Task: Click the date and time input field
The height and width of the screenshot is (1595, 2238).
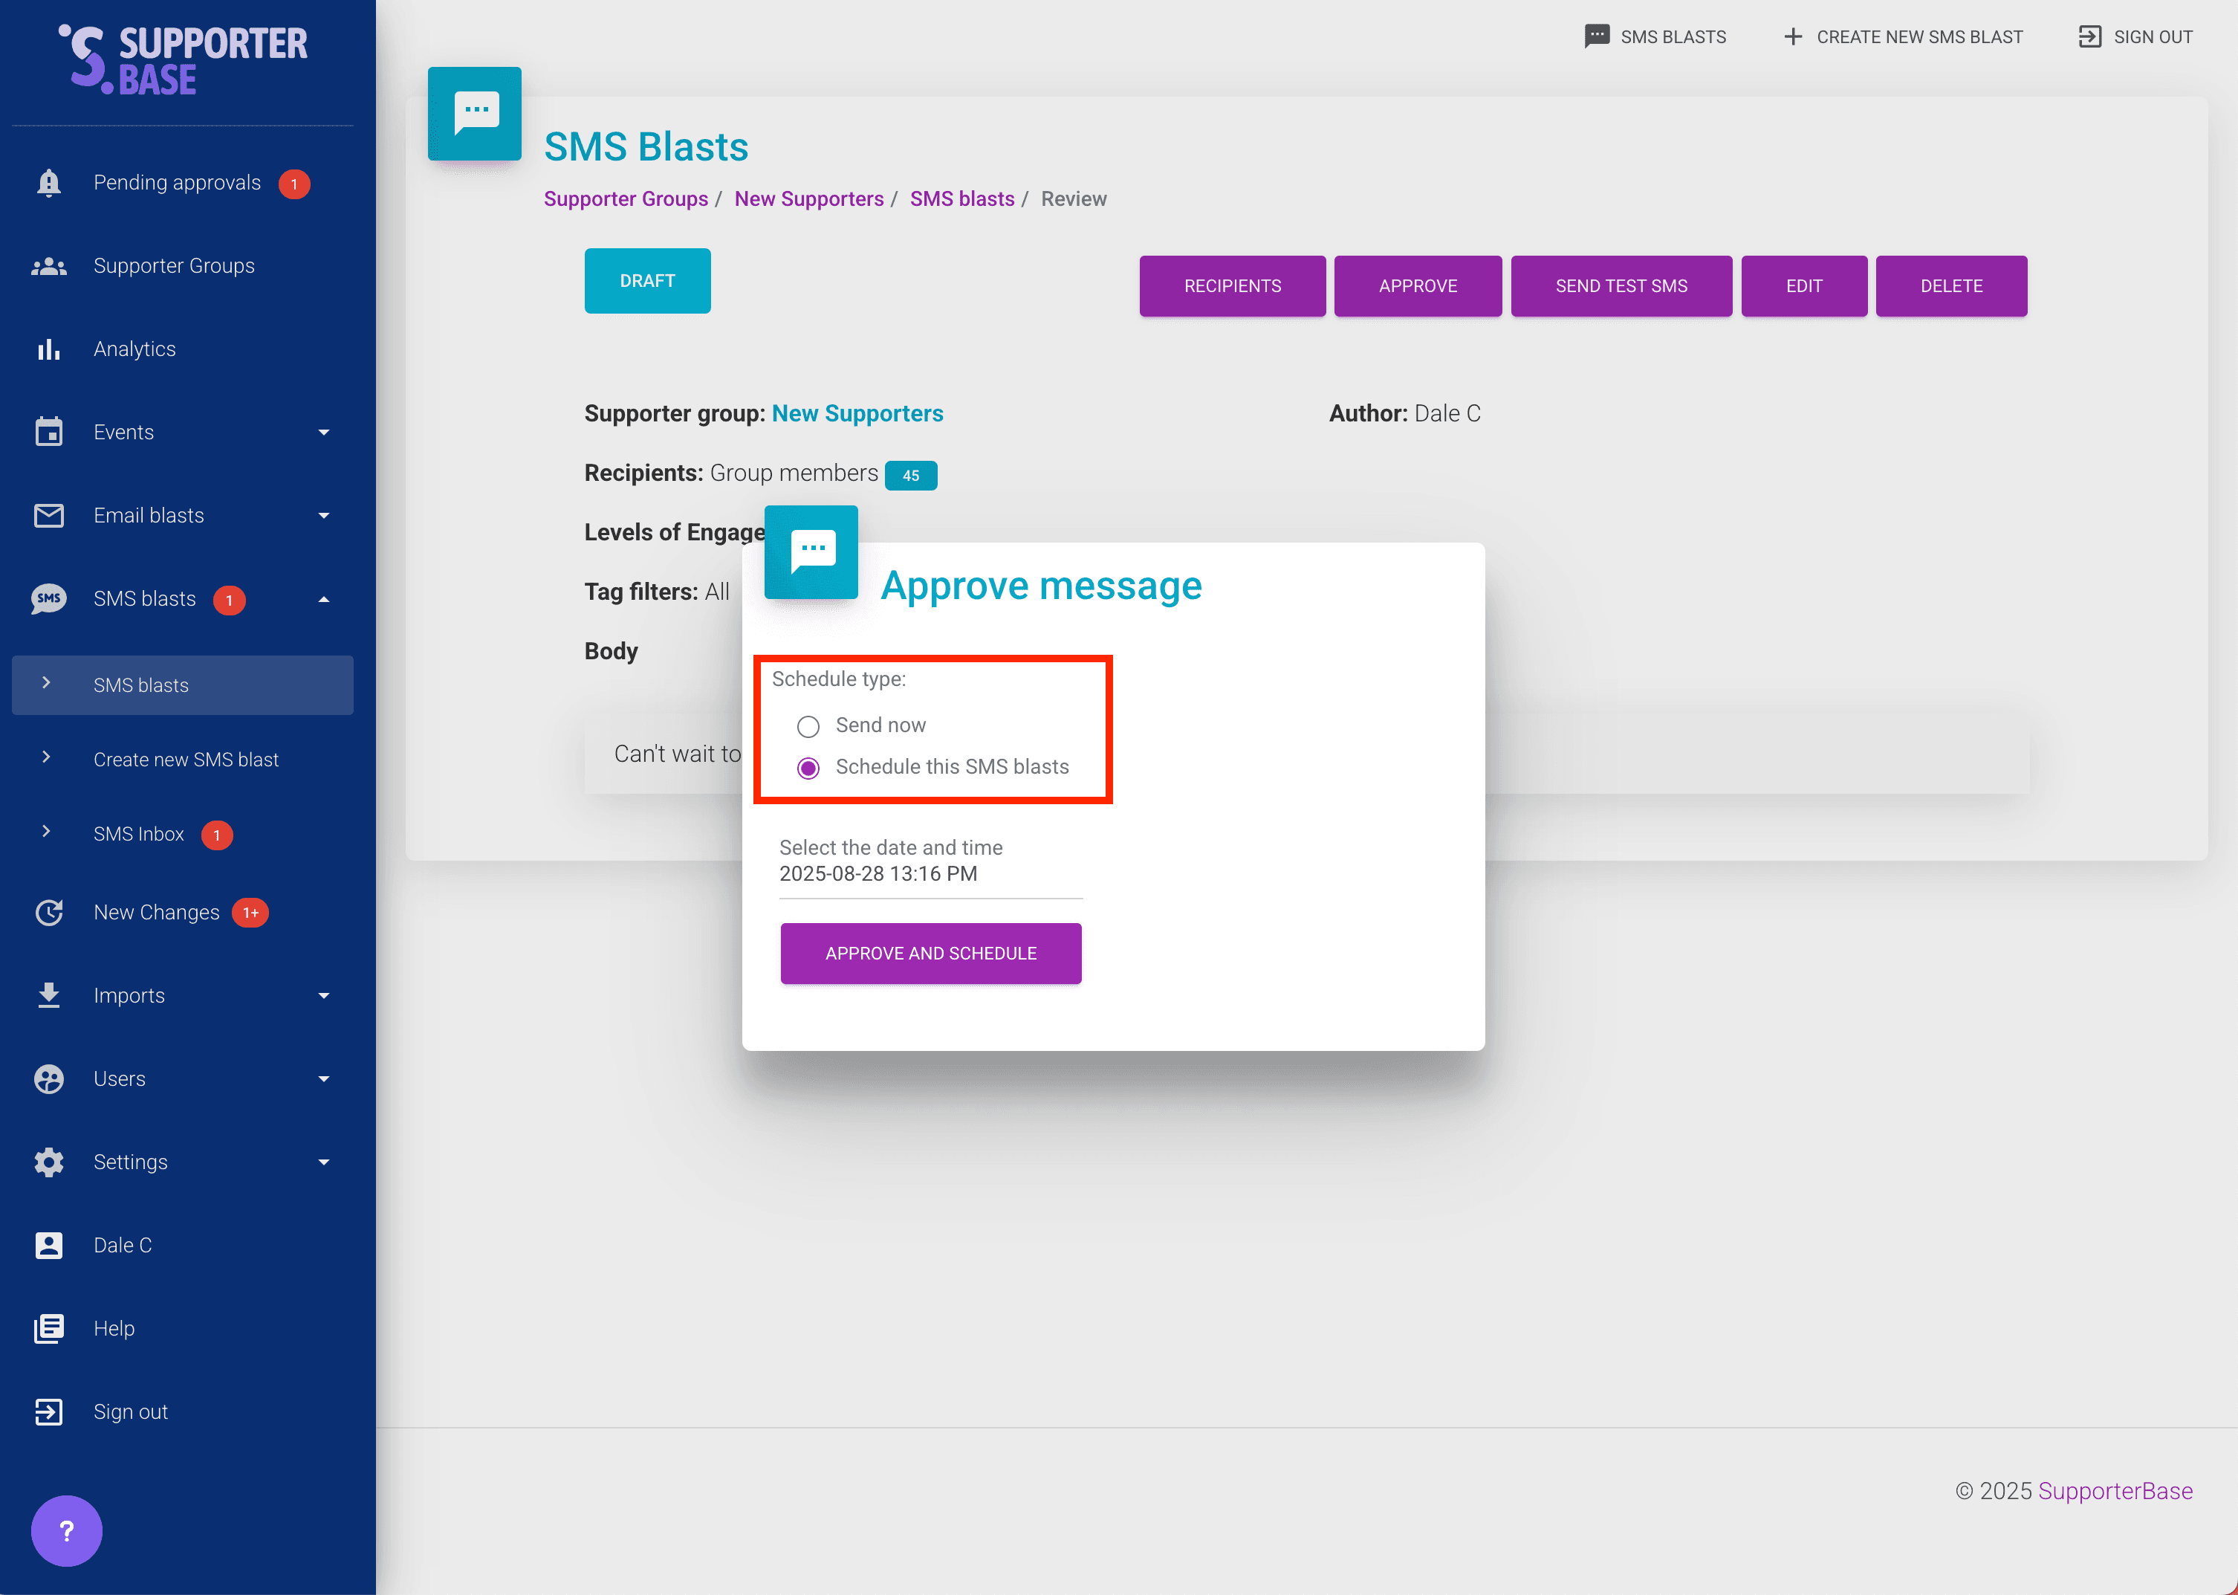Action: tap(930, 874)
